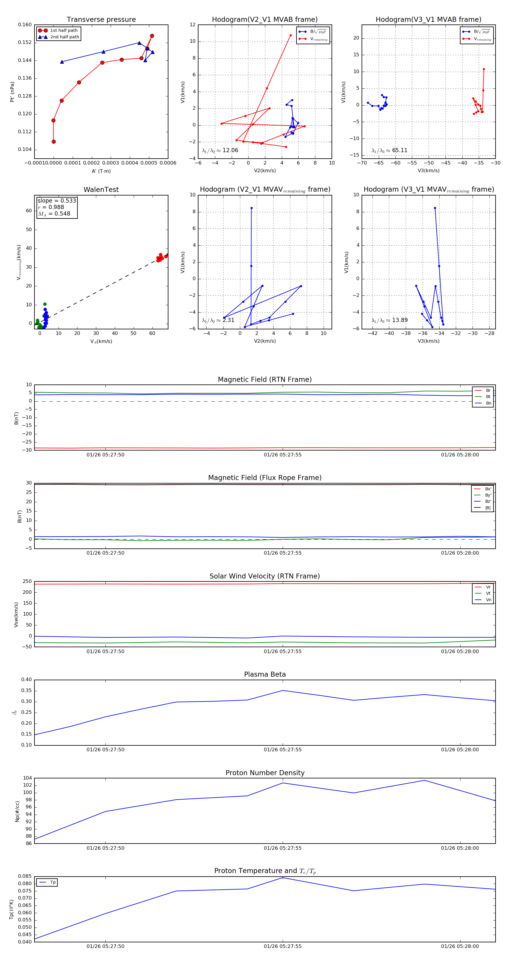Click the eigenvalue ratio label '13.89'
The width and height of the screenshot is (530, 973).
pos(389,320)
